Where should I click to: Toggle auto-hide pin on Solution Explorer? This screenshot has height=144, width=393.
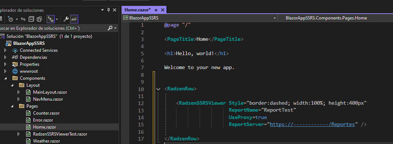click(108, 10)
